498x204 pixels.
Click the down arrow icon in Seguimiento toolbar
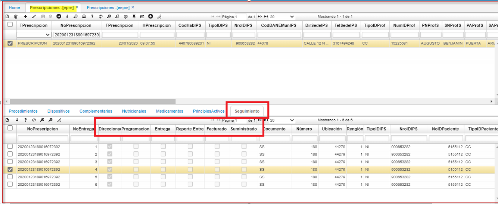pyautogui.click(x=17, y=120)
